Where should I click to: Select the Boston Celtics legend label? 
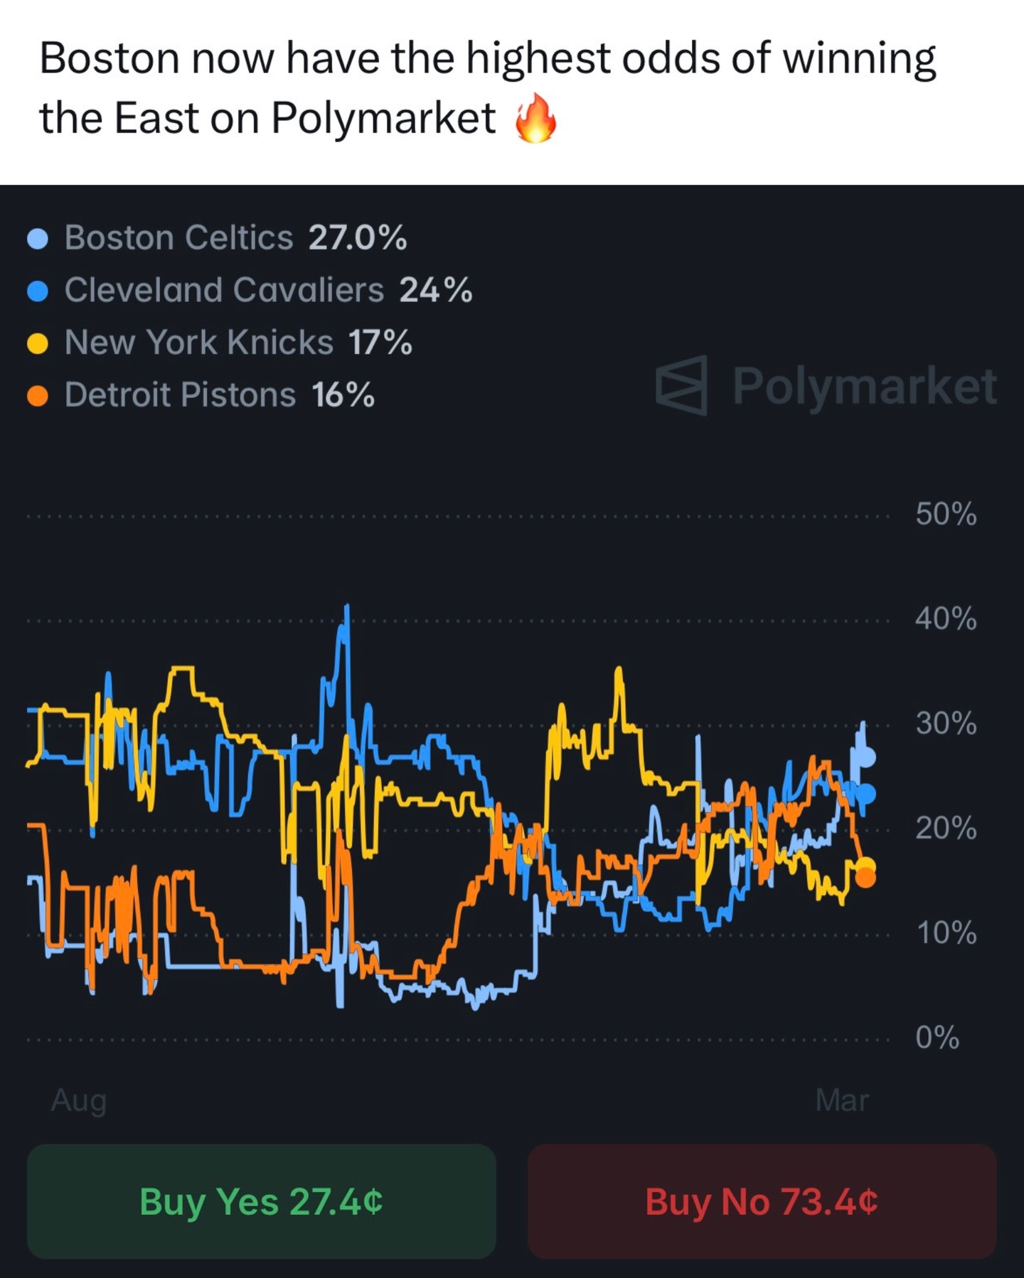point(178,237)
